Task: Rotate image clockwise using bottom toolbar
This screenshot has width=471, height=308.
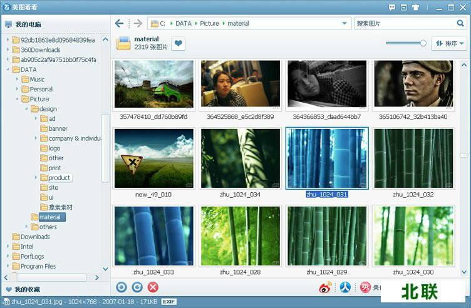Action: (x=137, y=287)
